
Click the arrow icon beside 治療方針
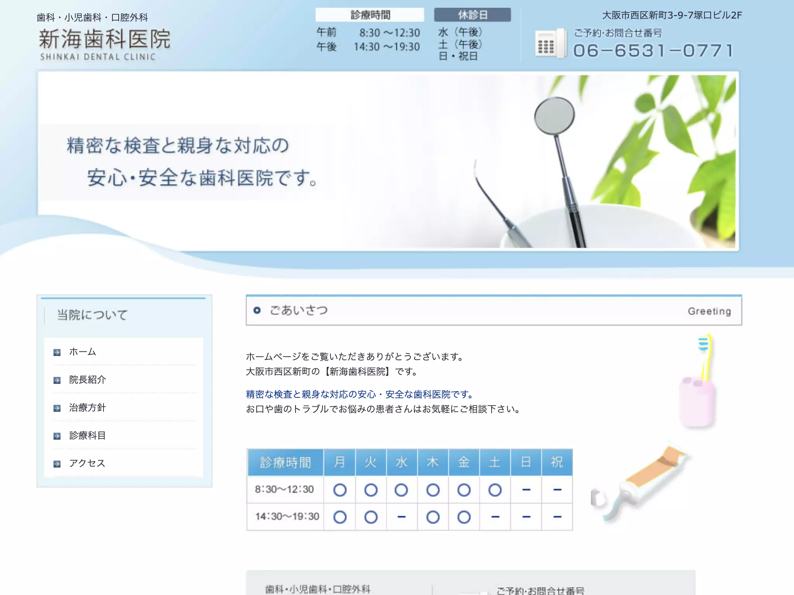coord(57,408)
